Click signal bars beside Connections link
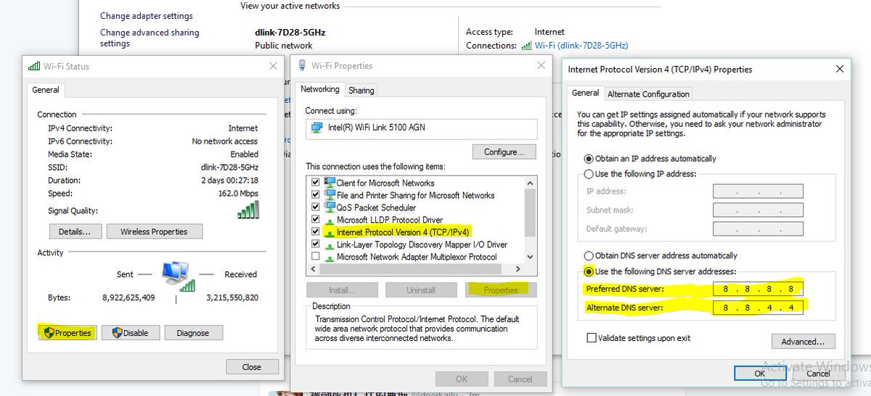Viewport: 871px width, 396px height. pos(527,45)
